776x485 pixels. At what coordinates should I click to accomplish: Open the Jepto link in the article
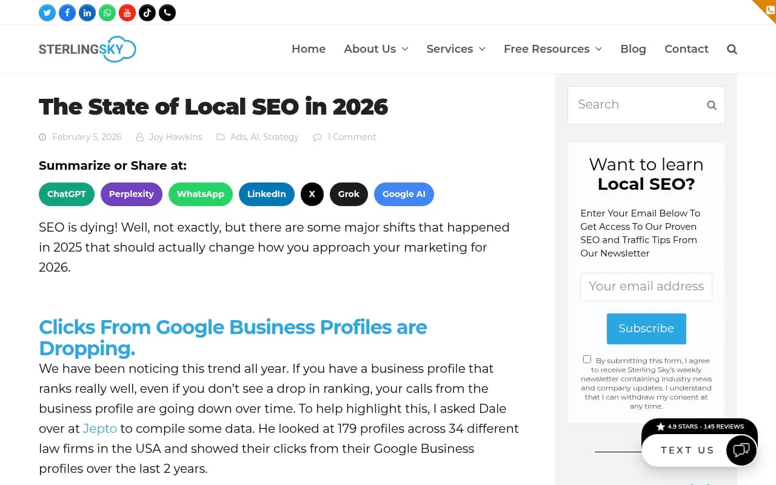click(99, 429)
